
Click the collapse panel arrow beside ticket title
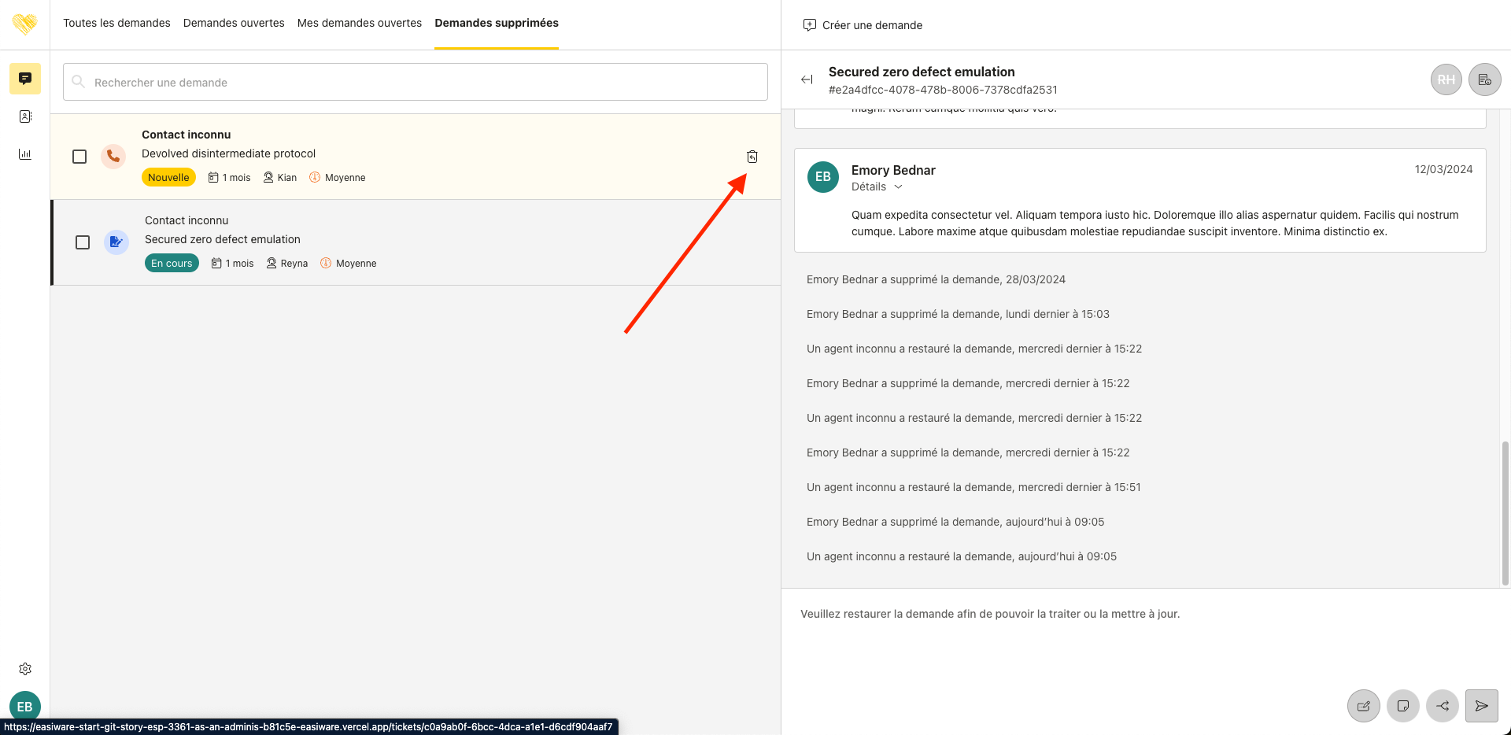tap(807, 79)
